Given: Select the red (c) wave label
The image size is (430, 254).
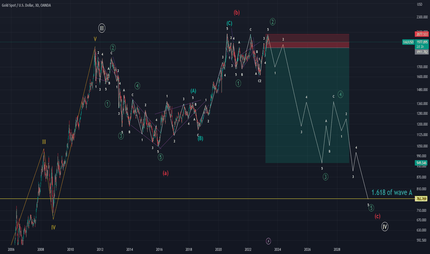Looking at the screenshot, I should 377,217.
